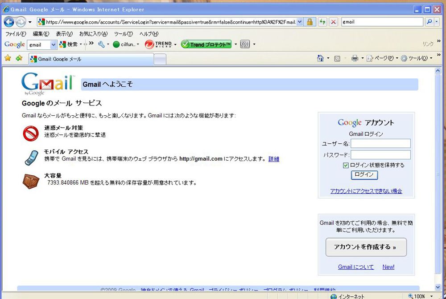Open the 編集(E) menu

point(41,34)
